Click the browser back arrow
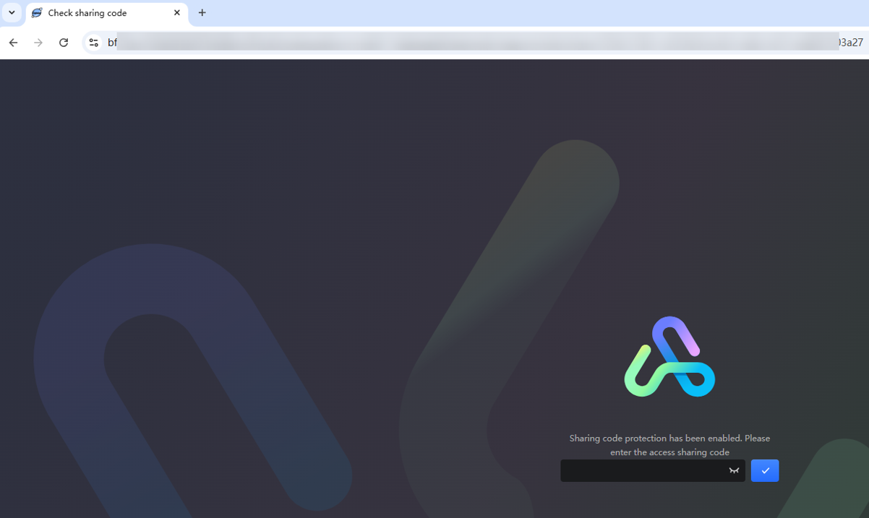The image size is (869, 518). [13, 43]
